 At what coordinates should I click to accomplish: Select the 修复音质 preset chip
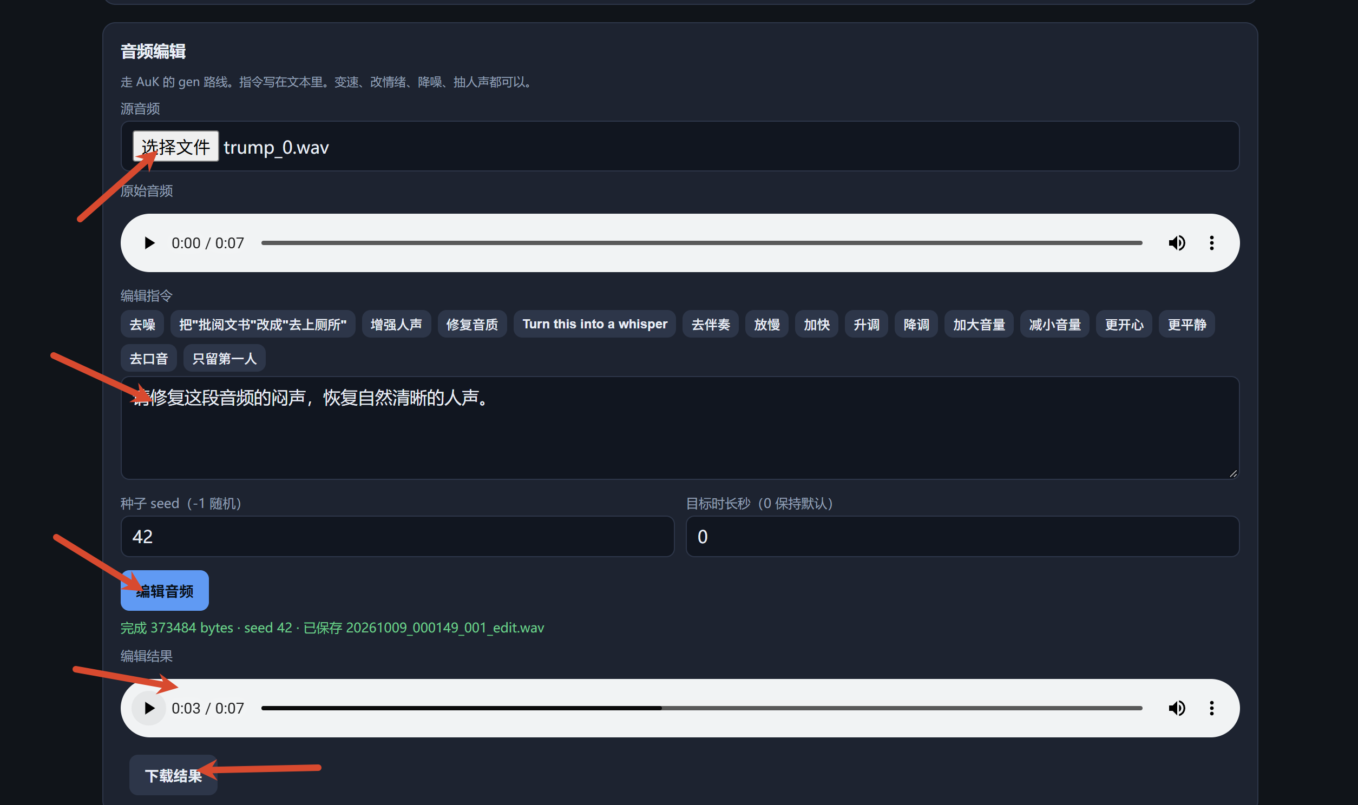pos(472,325)
